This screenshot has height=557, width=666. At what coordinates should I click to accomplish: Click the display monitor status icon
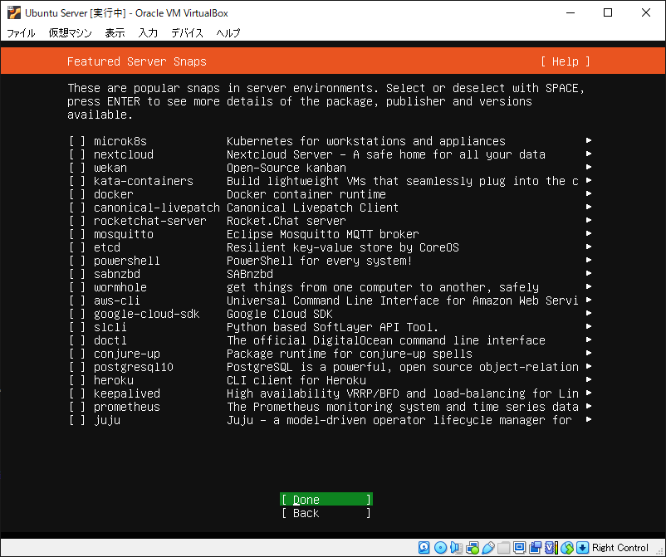[519, 548]
